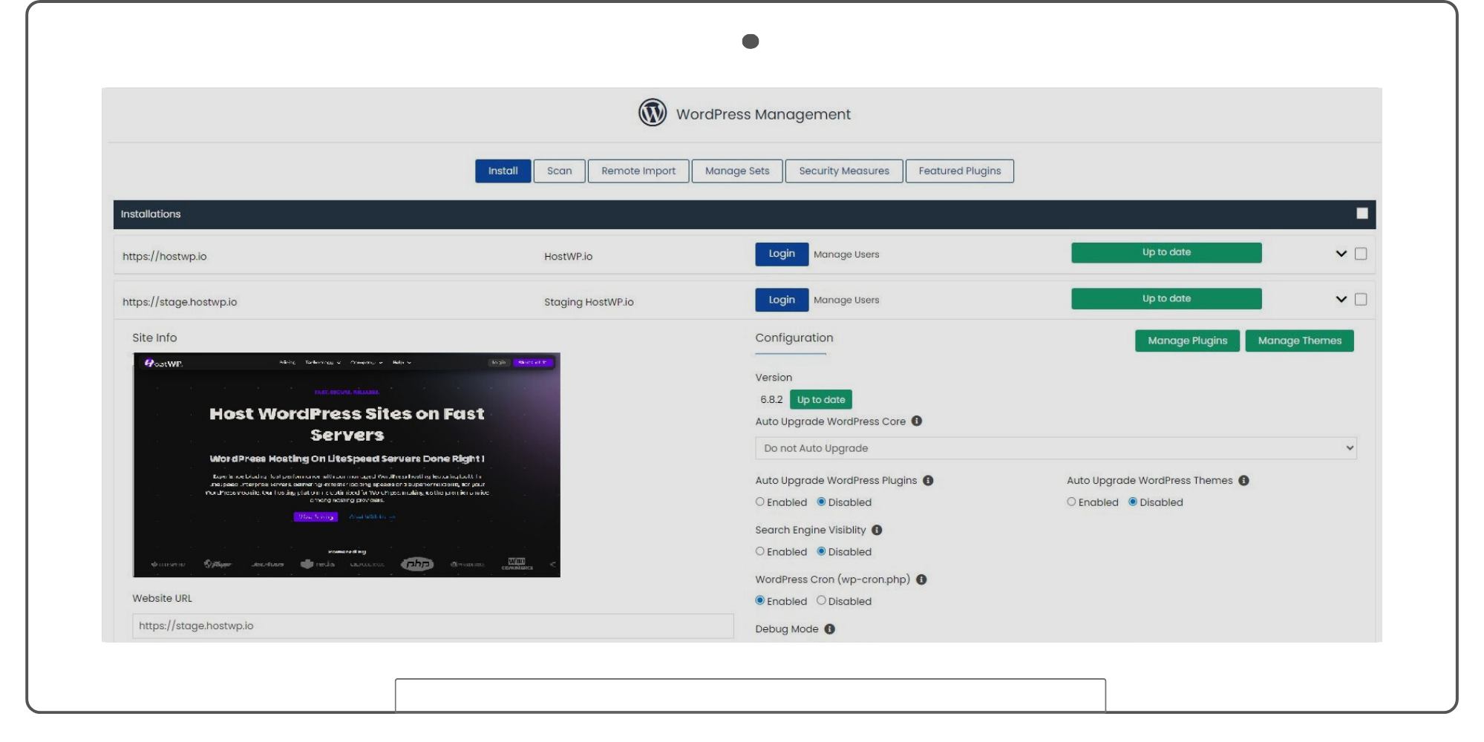This screenshot has width=1484, height=742.
Task: Open the Do not Auto Upgrade dropdown
Action: pyautogui.click(x=1055, y=448)
